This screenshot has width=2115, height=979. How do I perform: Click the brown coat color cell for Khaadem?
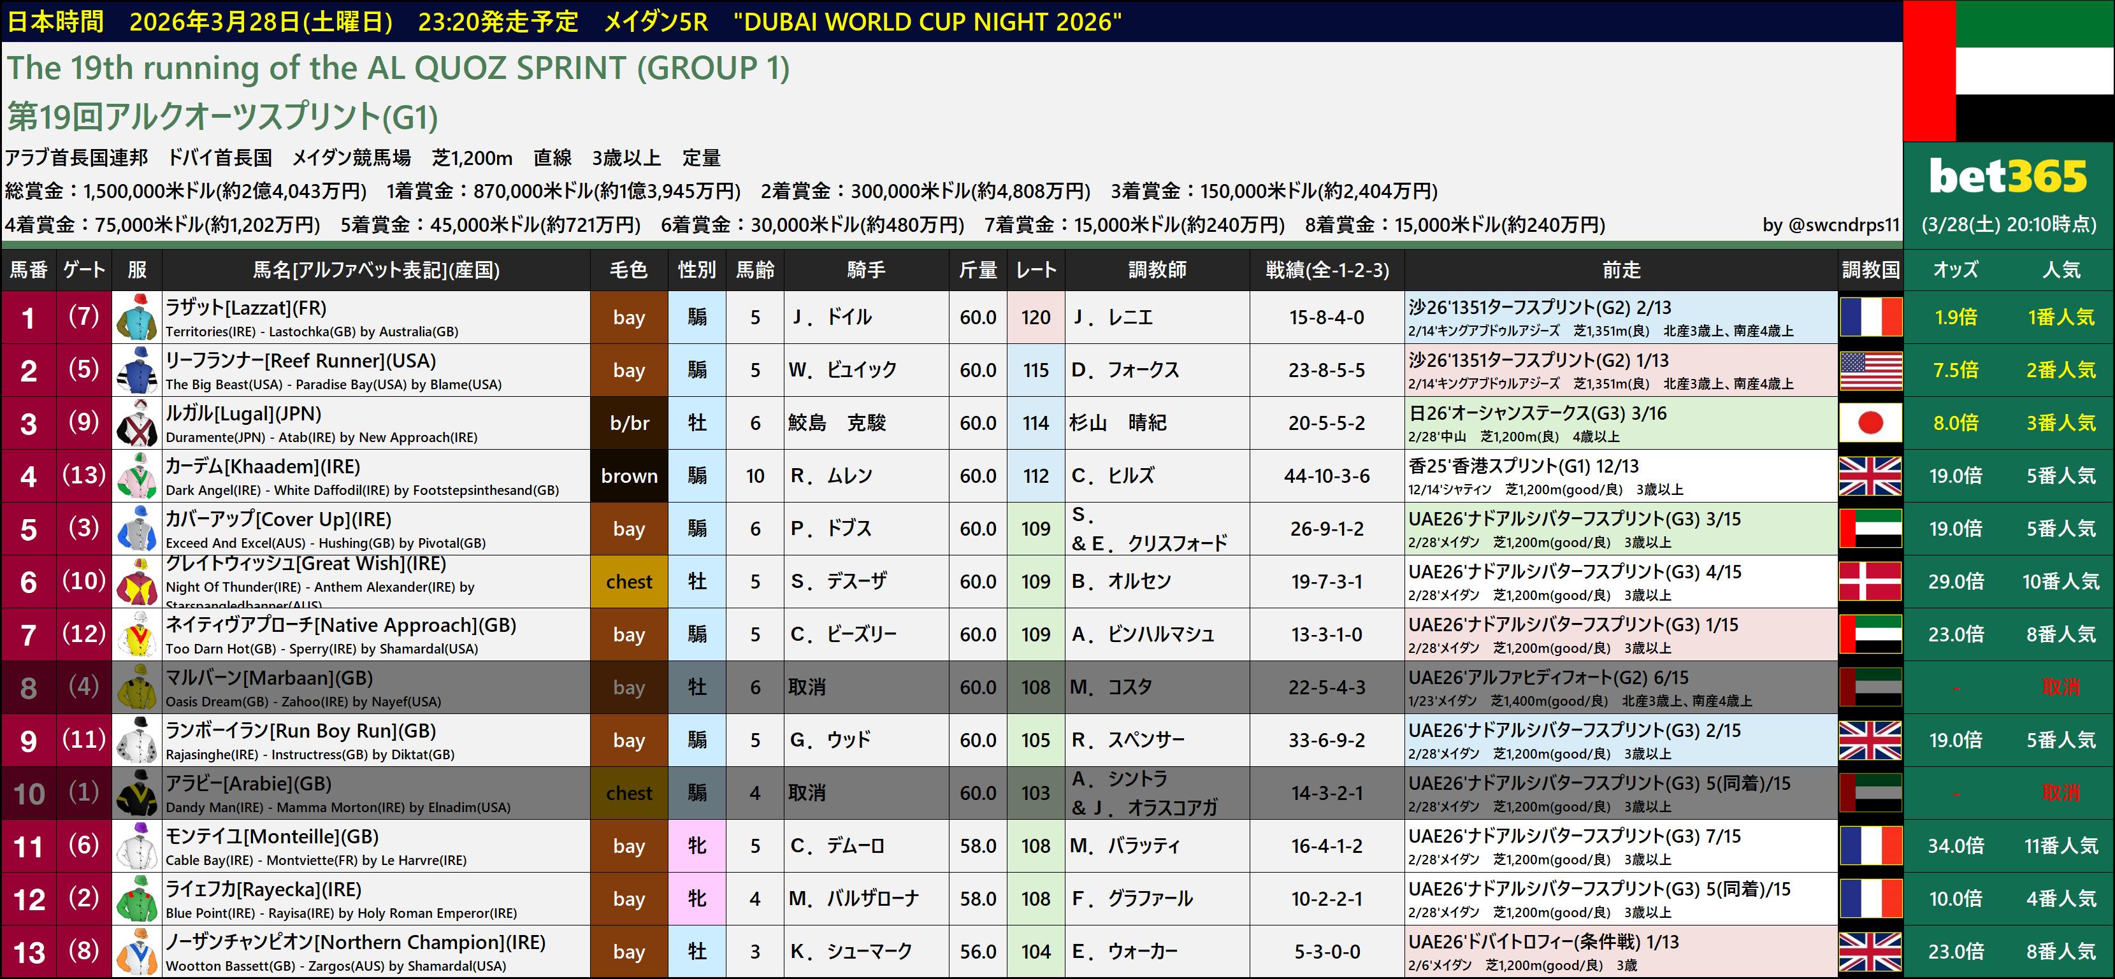(x=629, y=476)
